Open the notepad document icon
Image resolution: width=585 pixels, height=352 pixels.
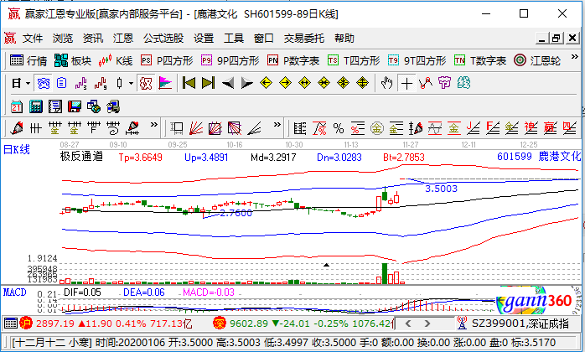click(55, 107)
